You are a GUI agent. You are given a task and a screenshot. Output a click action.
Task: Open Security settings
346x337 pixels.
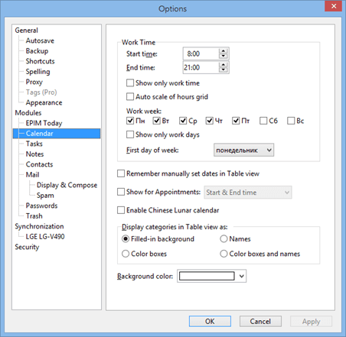(x=27, y=247)
